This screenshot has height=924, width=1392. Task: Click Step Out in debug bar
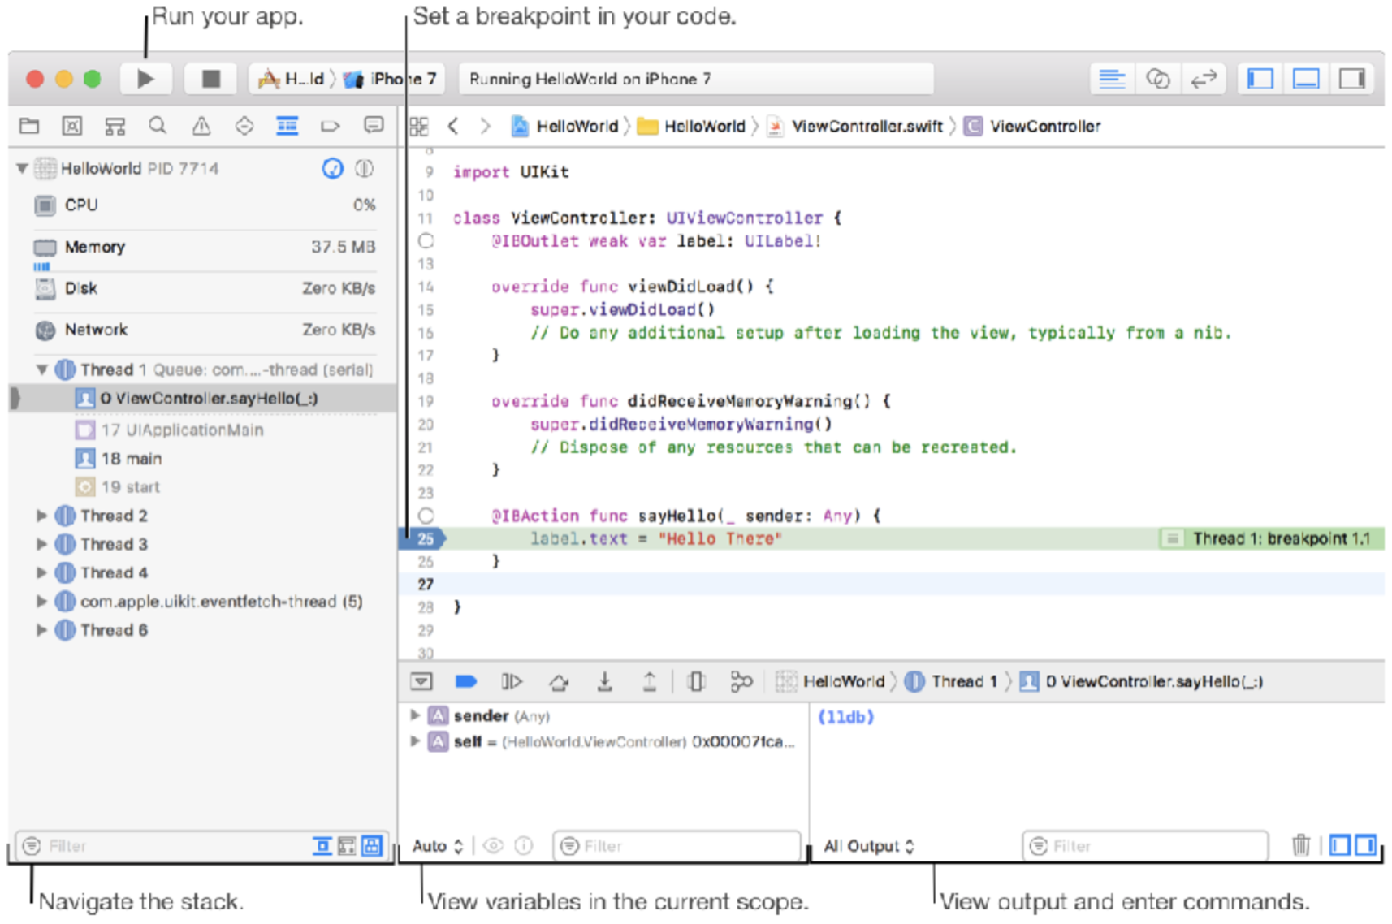tap(650, 682)
